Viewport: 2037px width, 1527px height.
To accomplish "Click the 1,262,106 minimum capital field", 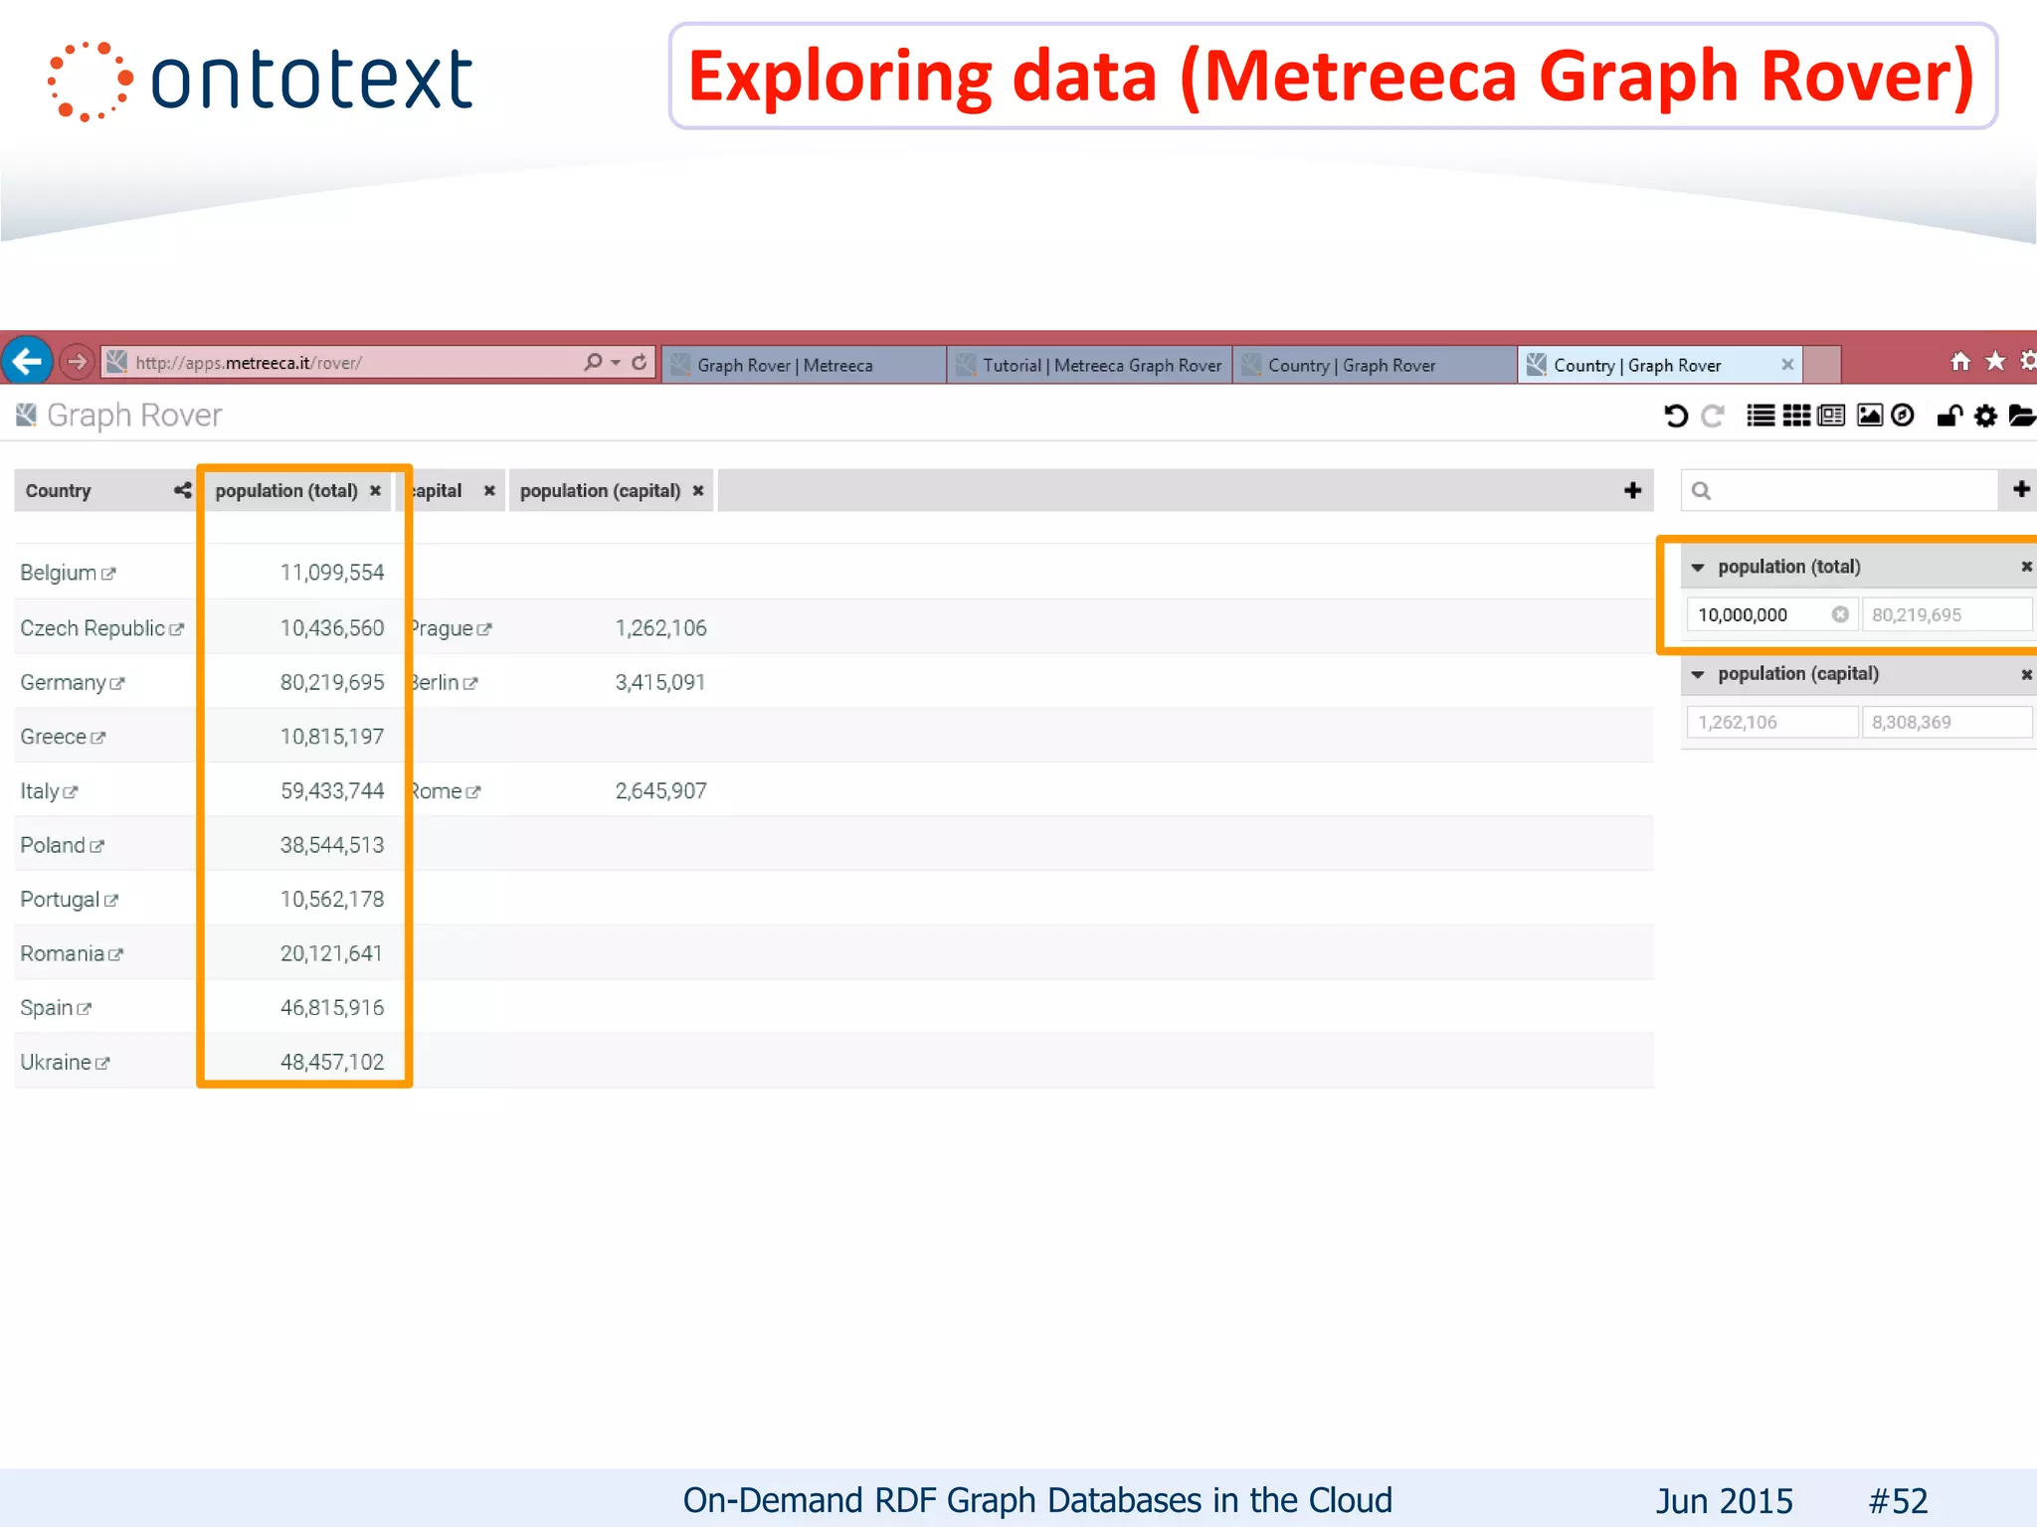I will pos(1772,723).
